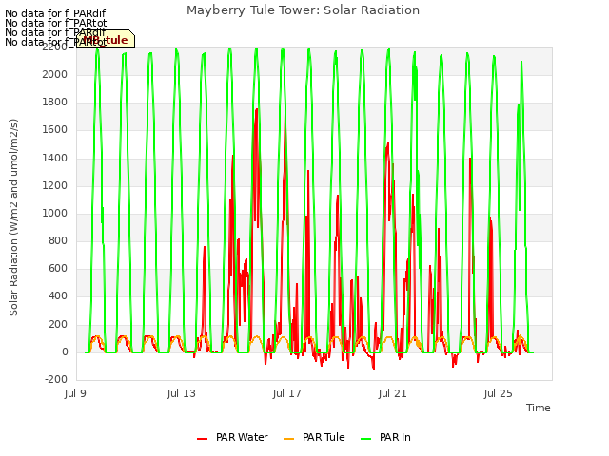This screenshot has height=456, width=609.
Task: Click the 0 y-axis tick label
Action: [x=65, y=352]
